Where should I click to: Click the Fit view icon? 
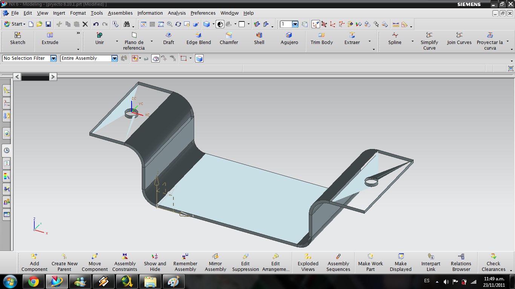tap(144, 24)
